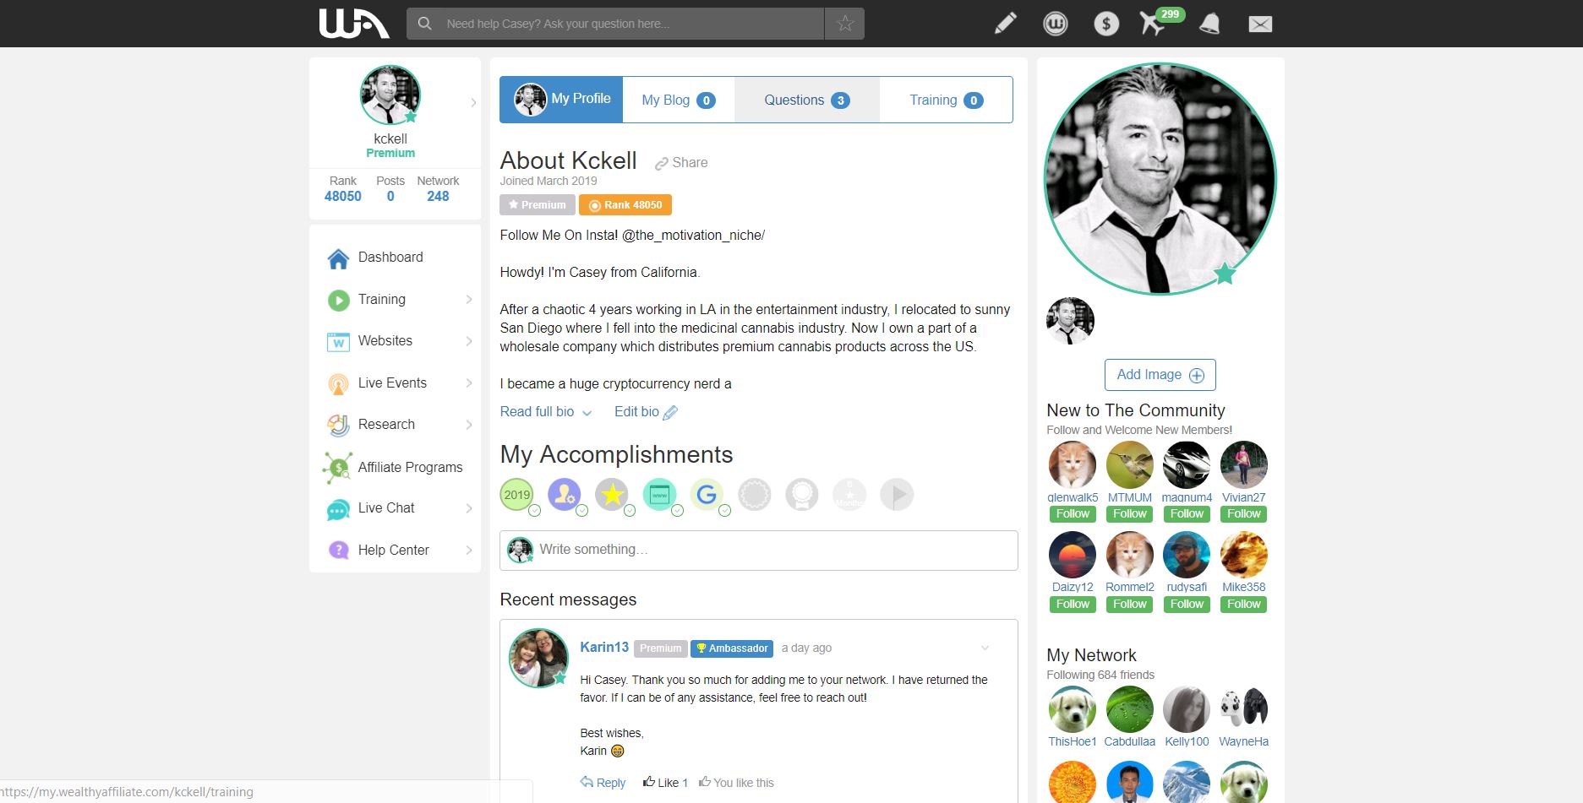Open Karin13's profile name link

tap(604, 648)
